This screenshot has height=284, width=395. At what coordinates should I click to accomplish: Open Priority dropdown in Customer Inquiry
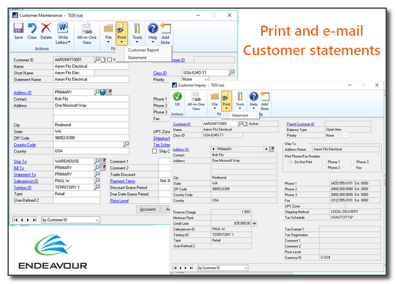(x=346, y=135)
